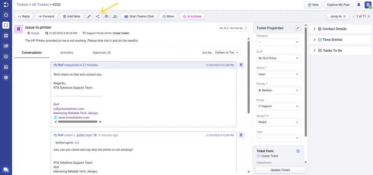Open the Tickets icon in left sidebar
This screenshot has width=373, height=175.
[6, 25]
